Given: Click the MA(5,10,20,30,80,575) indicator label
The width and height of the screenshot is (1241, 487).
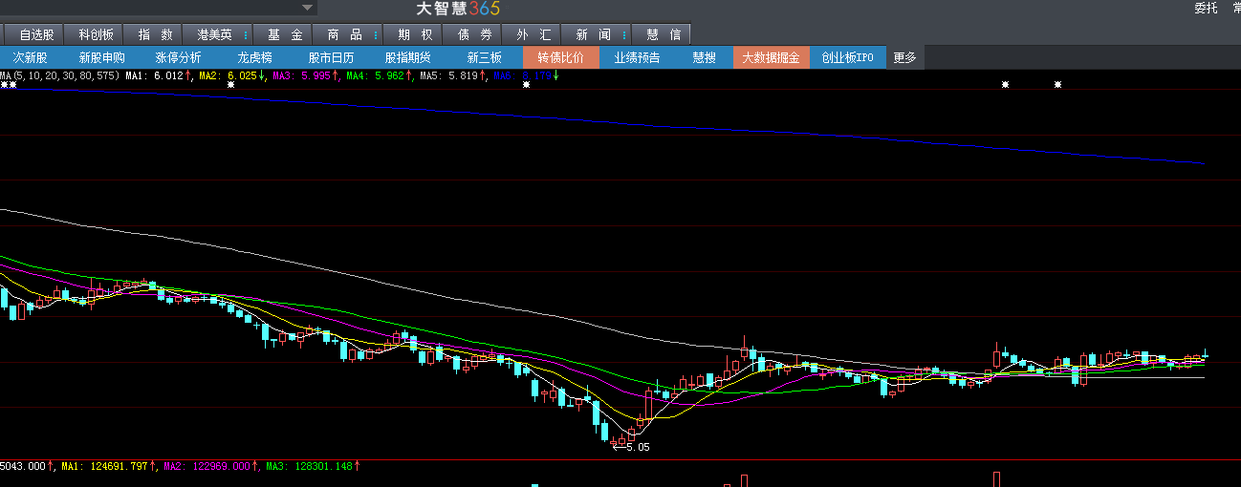Looking at the screenshot, I should [x=59, y=74].
